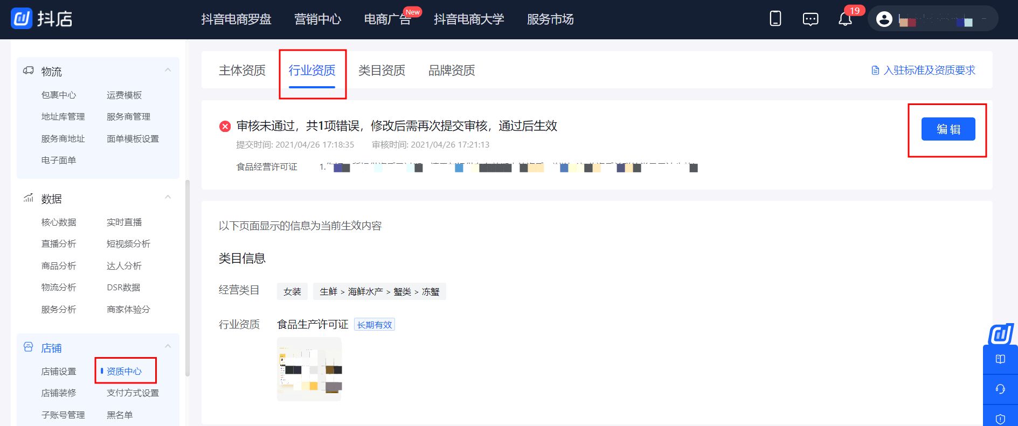Screen dimensions: 1018x426
Task: Open 电商广告 in top navigation
Action: tap(387, 19)
